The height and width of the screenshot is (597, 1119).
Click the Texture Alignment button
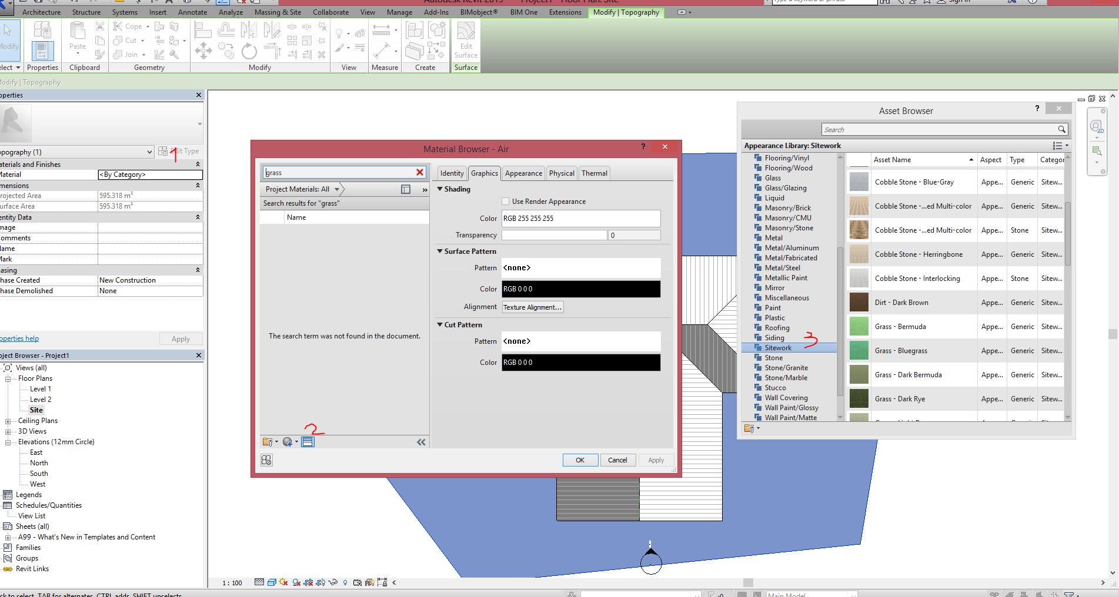pos(533,307)
